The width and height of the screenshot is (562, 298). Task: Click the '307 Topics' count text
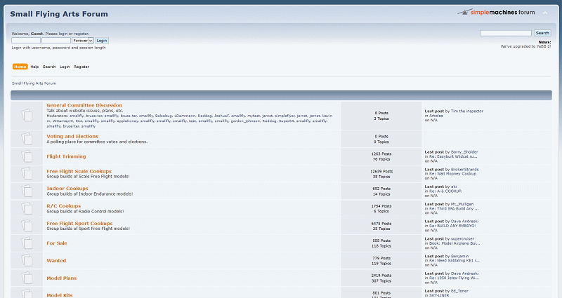coord(381,281)
